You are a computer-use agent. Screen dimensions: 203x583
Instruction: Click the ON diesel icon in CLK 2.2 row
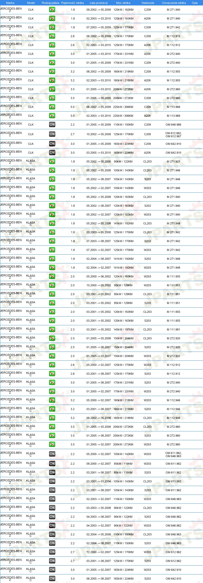coord(52,125)
